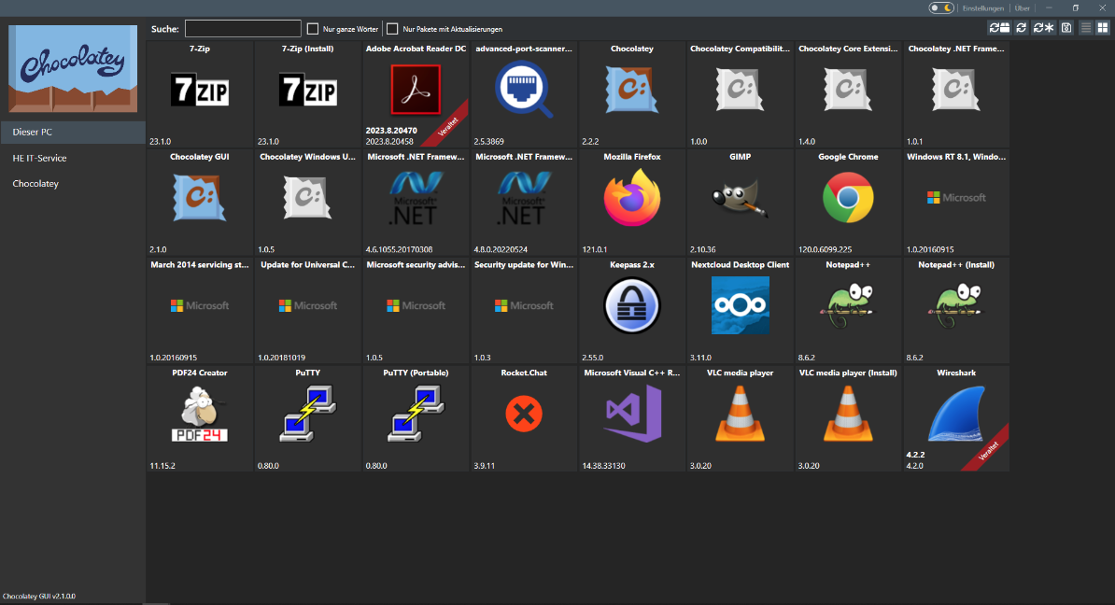Toggle the dark mode theme switch
The height and width of the screenshot is (605, 1115).
[941, 7]
